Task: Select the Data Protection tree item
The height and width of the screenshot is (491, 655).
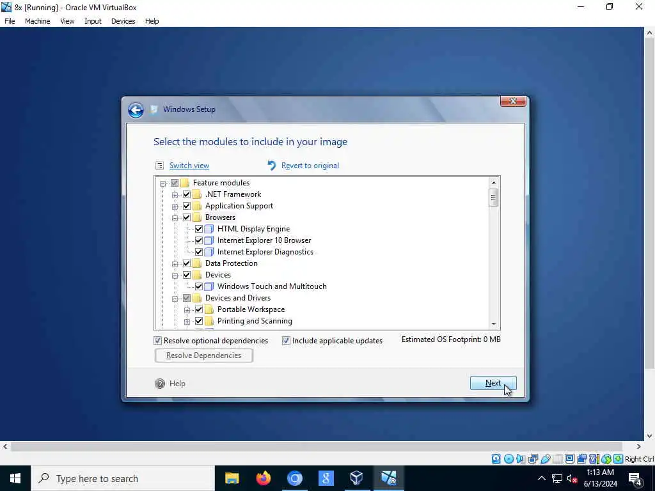Action: pyautogui.click(x=231, y=263)
